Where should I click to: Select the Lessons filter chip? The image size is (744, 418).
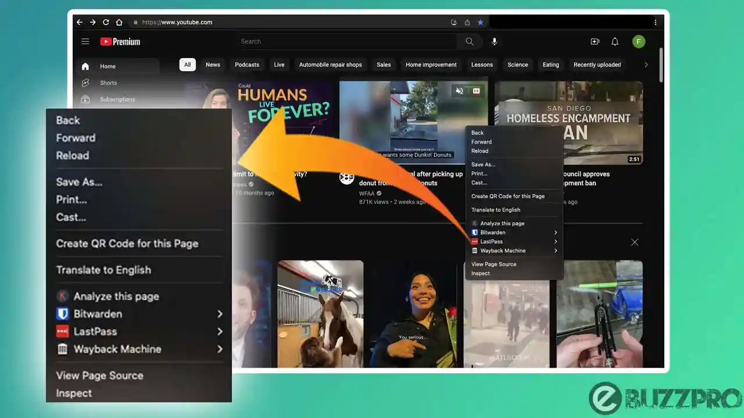point(482,64)
